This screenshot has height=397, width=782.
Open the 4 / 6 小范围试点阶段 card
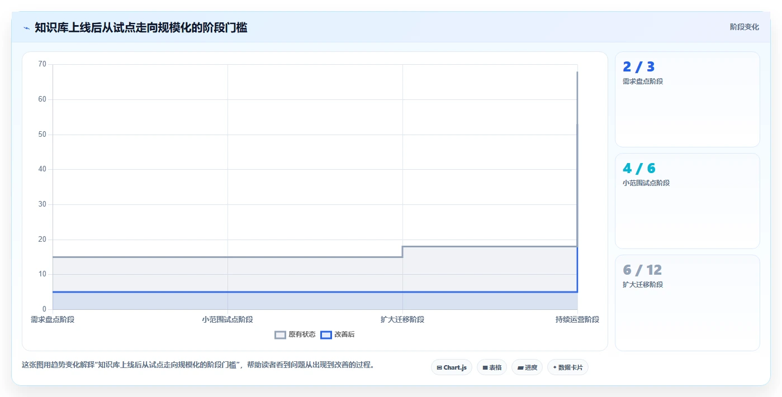tap(688, 201)
